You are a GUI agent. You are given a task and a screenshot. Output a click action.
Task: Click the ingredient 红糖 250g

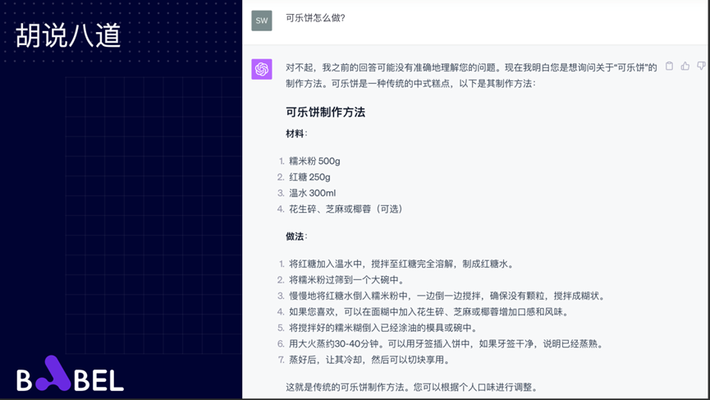point(309,177)
